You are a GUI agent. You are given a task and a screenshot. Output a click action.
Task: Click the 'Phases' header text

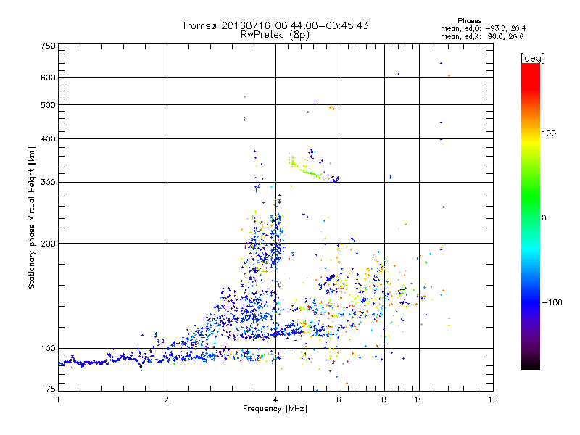pos(469,21)
